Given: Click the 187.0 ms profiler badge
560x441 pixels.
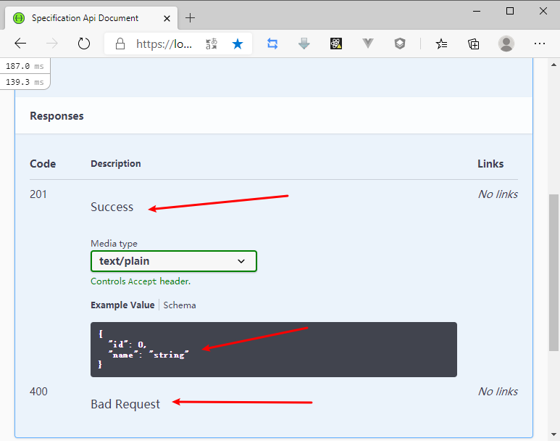Looking at the screenshot, I should pyautogui.click(x=25, y=66).
